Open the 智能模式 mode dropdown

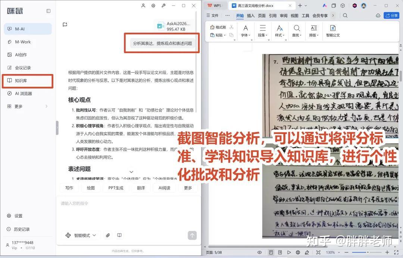tap(81, 235)
